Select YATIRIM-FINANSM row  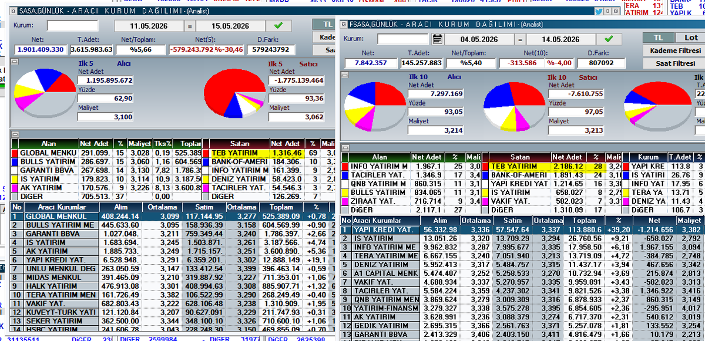(x=523, y=308)
